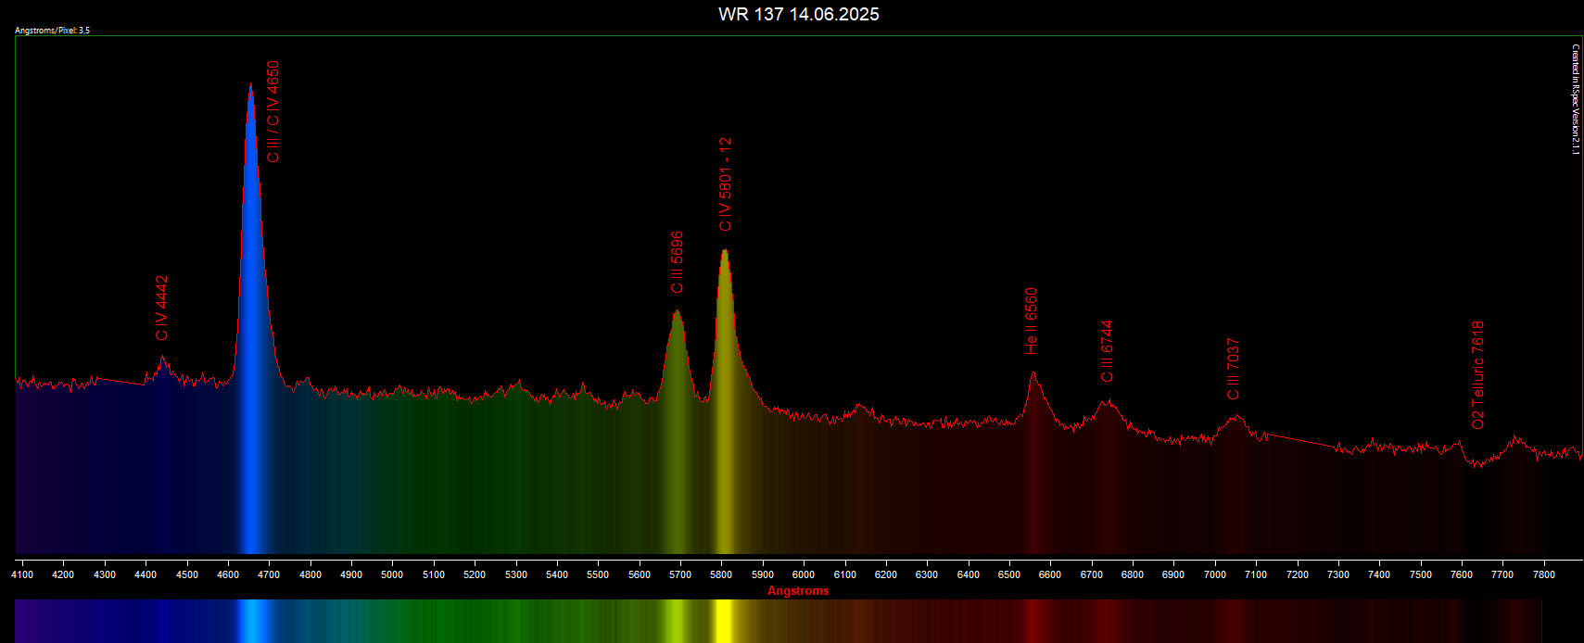Pick the 4900 axis tick label
This screenshot has width=1584, height=643.
(351, 574)
